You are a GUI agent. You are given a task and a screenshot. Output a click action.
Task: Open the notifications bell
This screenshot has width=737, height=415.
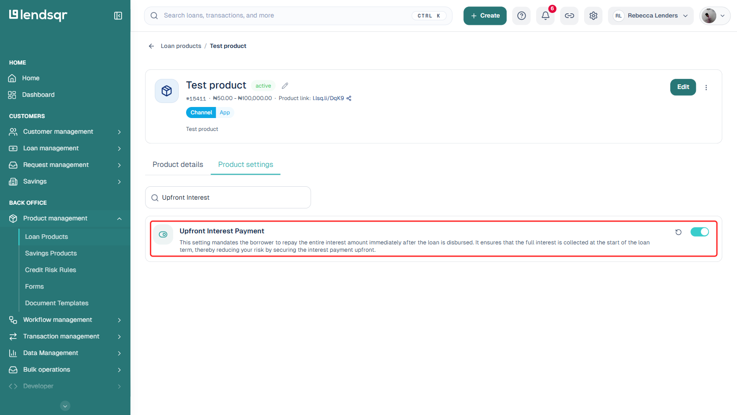(545, 16)
